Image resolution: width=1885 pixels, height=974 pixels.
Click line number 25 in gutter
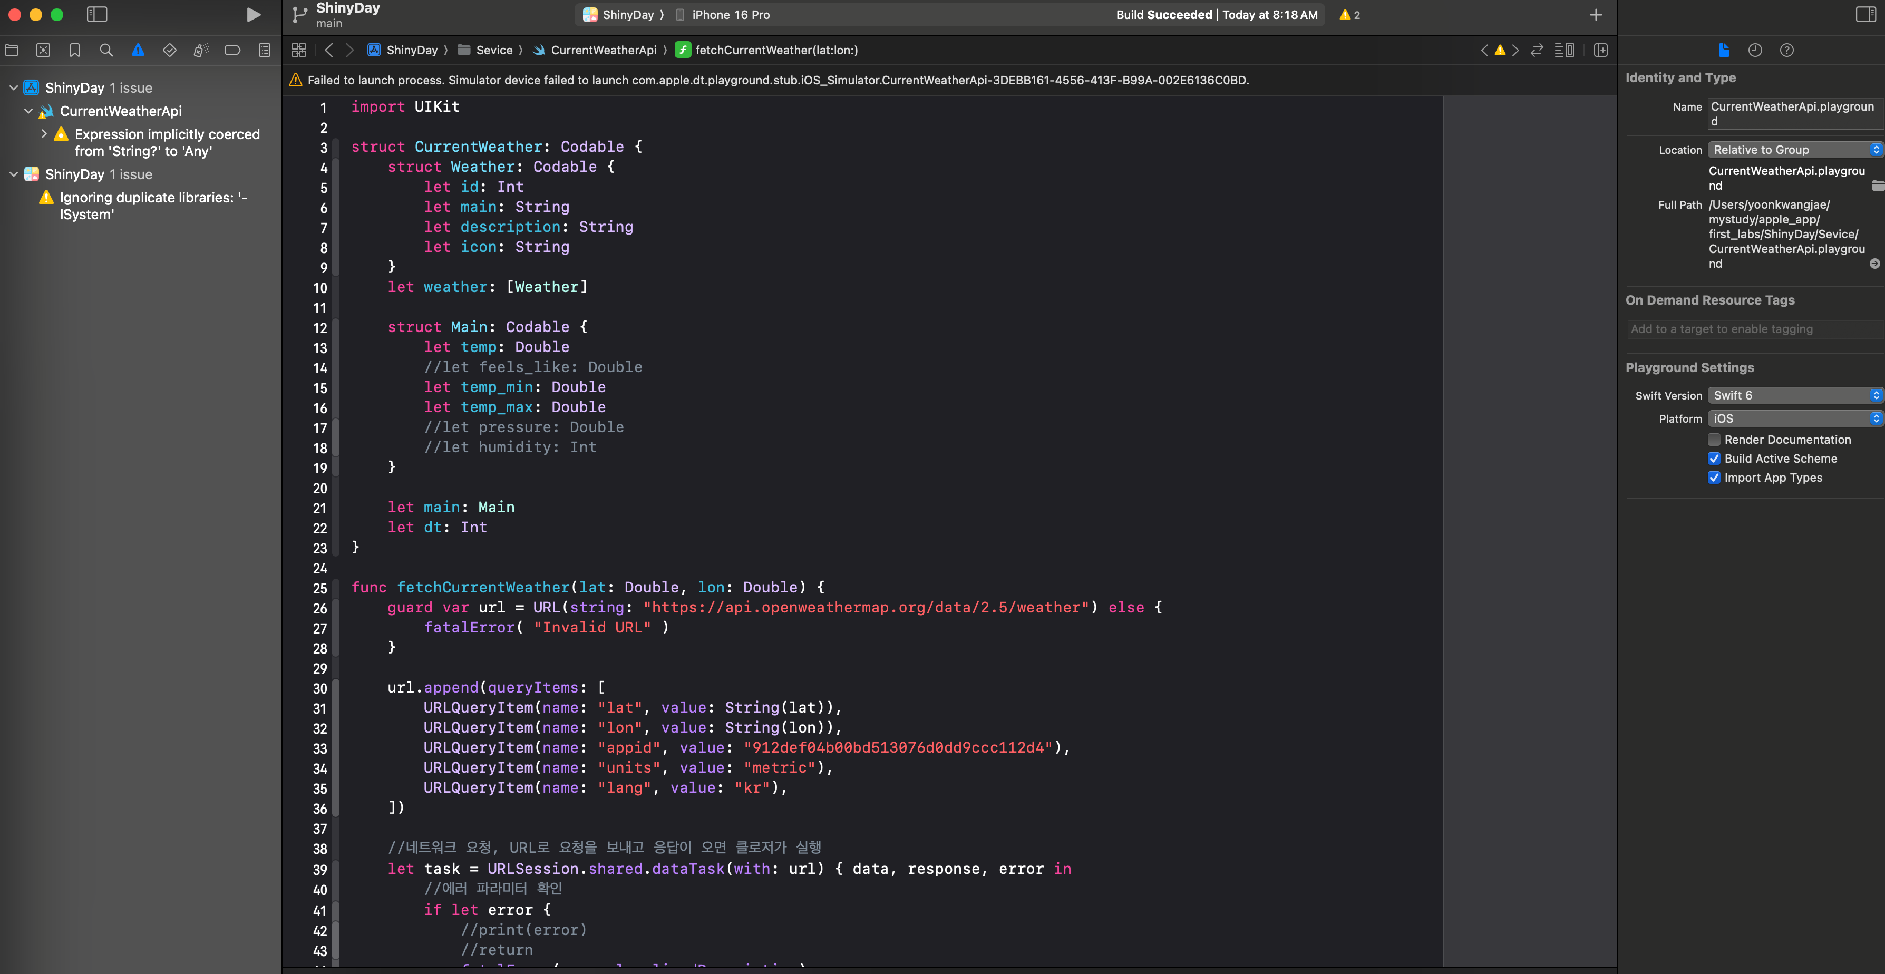tap(320, 588)
